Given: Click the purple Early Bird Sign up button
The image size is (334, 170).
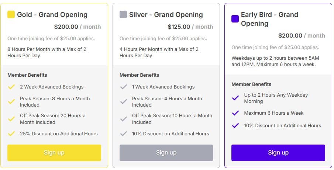Looking at the screenshot, I should click(278, 153).
